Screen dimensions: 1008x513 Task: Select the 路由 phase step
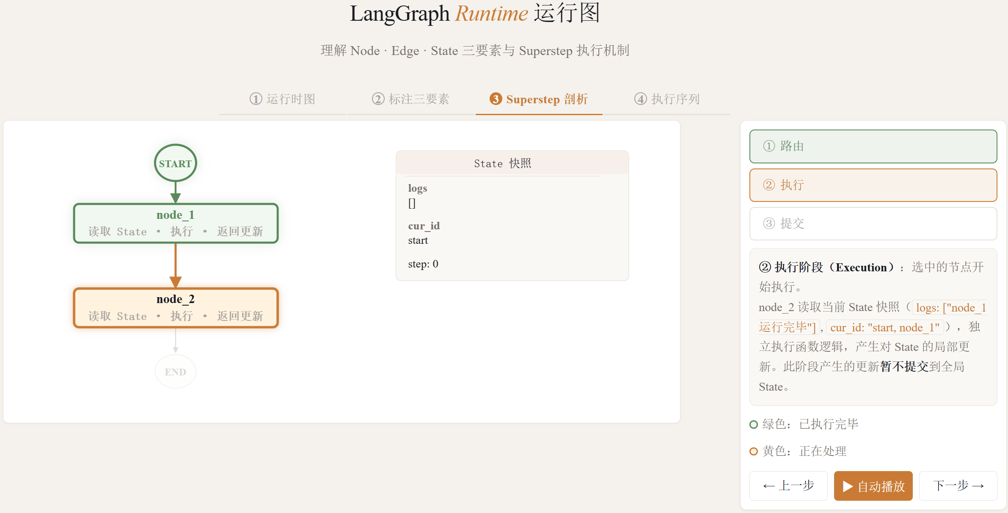click(873, 146)
